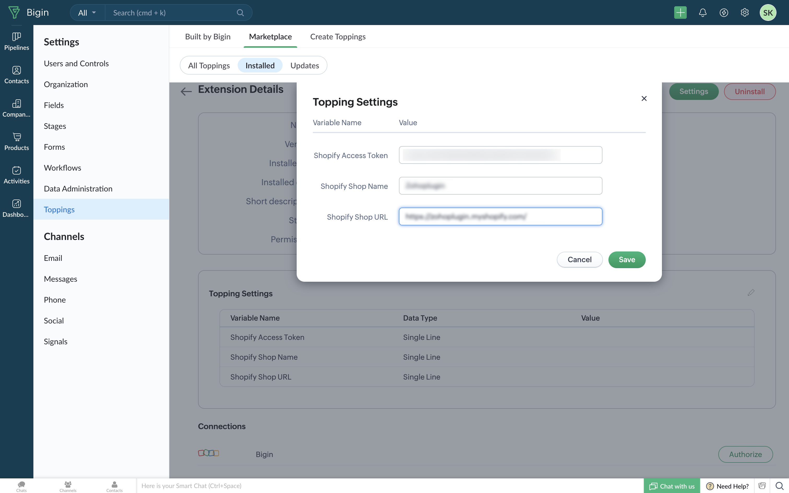Viewport: 789px width, 493px height.
Task: Click Chat with us button
Action: click(x=672, y=486)
